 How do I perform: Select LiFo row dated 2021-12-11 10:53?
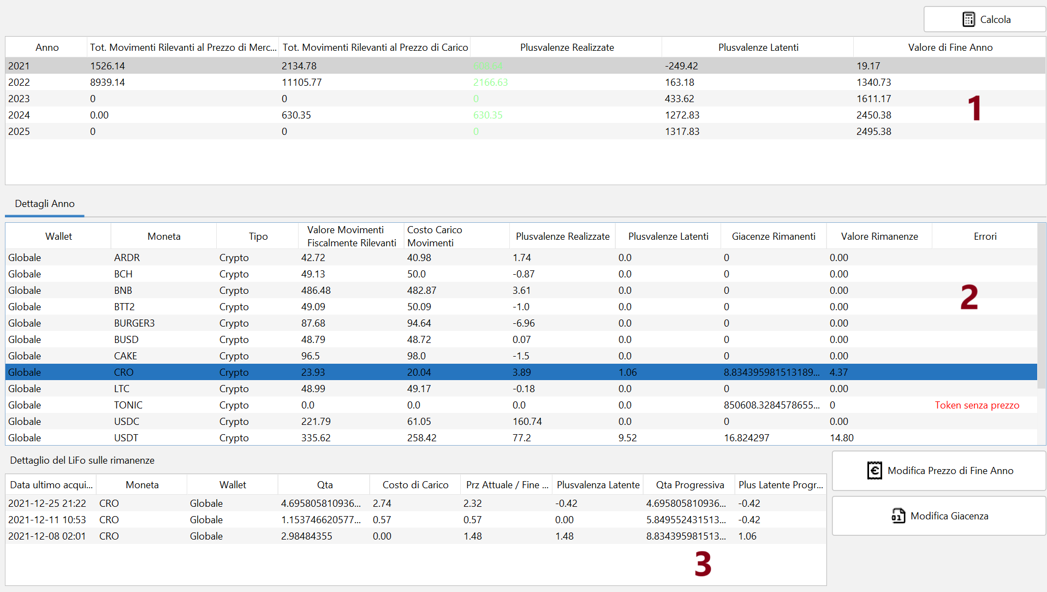click(x=416, y=520)
